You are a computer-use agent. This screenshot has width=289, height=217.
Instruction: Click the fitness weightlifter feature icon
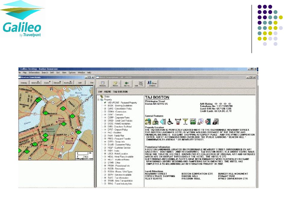[178, 121]
